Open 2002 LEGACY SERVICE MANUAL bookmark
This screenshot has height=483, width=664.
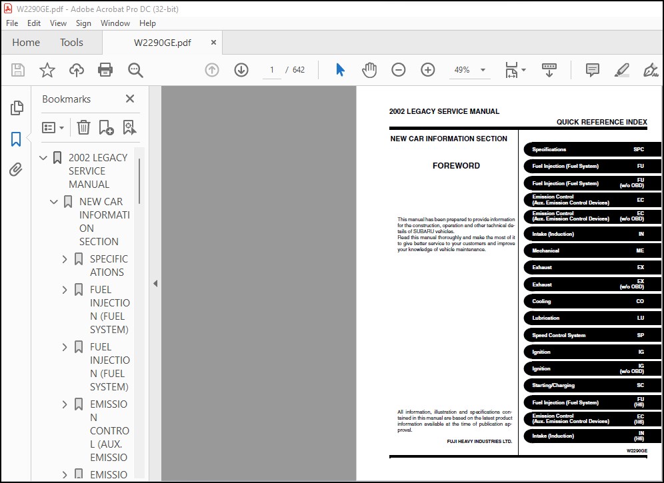point(98,171)
